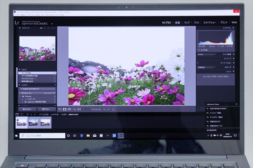Select the third filmstrip thumbnail
Screen dimensions: 253x168
pyautogui.click(x=46, y=123)
